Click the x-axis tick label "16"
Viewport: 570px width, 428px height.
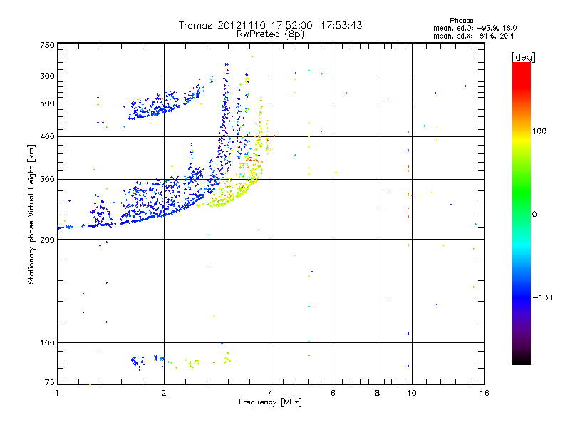click(484, 393)
